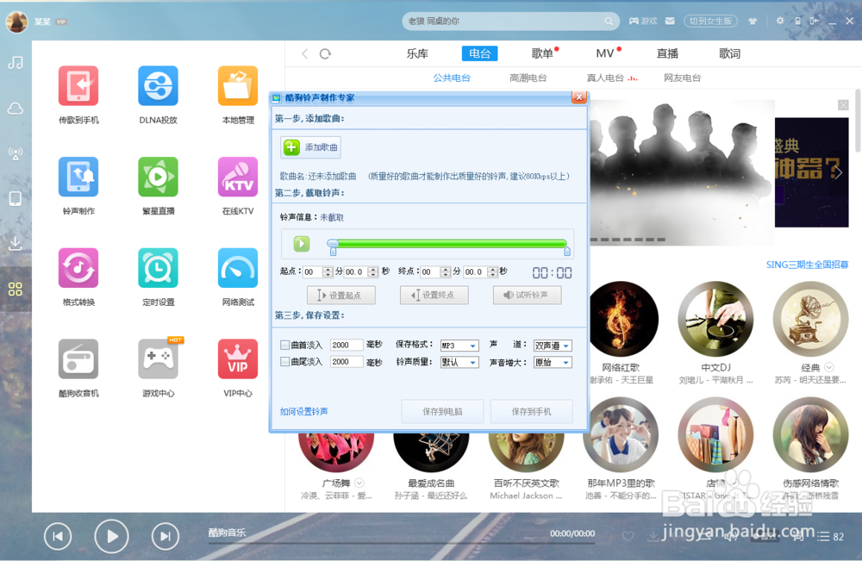Select 网友电台 sub-tab

click(x=682, y=78)
